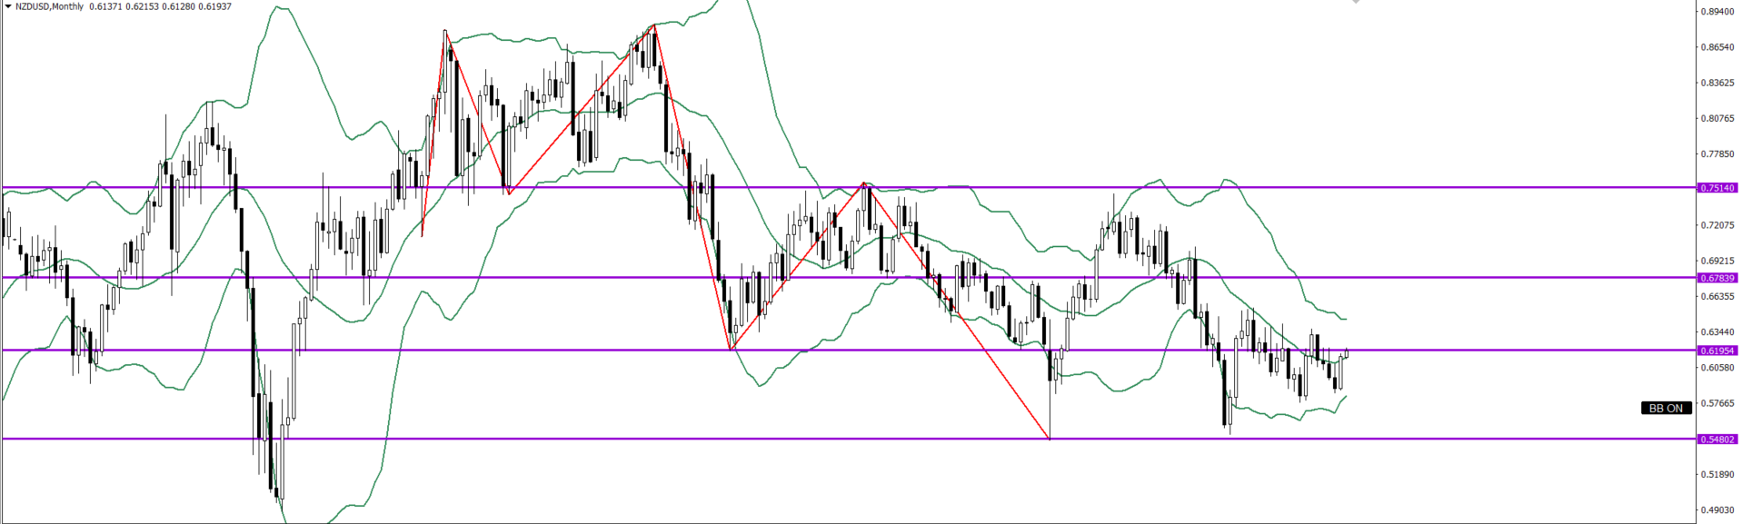The width and height of the screenshot is (1742, 524).
Task: Click the 0.80765 tick on price axis
Action: click(x=1717, y=118)
